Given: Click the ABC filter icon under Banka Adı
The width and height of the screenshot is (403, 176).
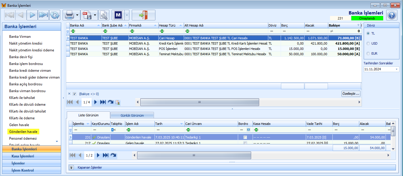Looking at the screenshot, I should (73, 31).
